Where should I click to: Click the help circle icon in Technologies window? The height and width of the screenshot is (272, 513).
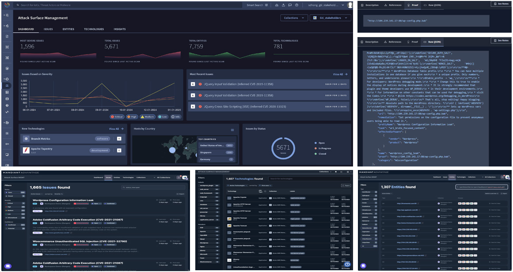click(x=347, y=264)
